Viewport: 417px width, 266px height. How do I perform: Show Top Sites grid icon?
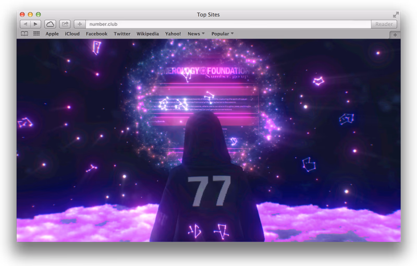(36, 34)
